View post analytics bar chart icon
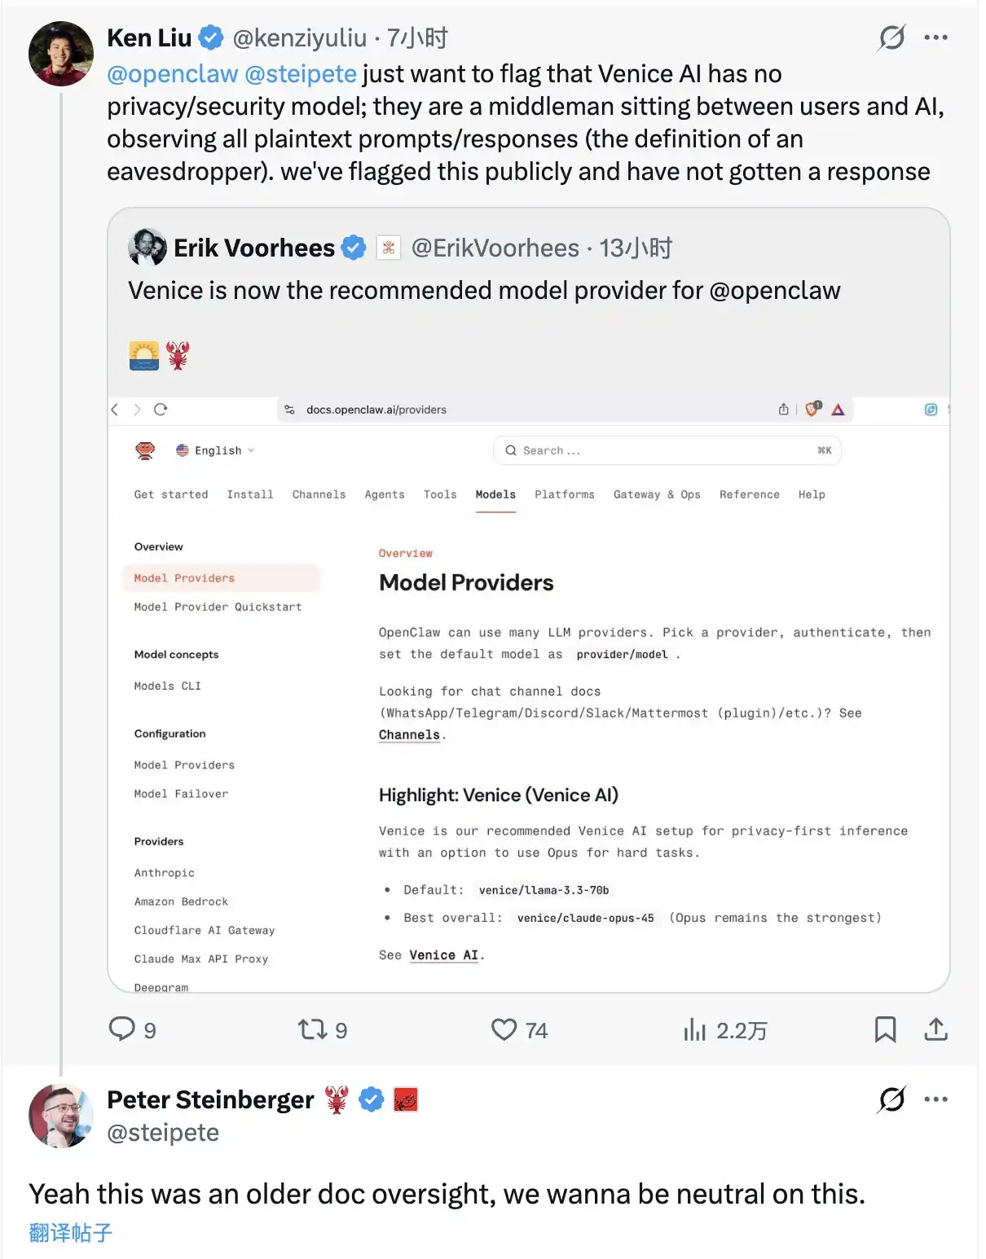Screen dimensions: 986x1259 pos(695,1030)
